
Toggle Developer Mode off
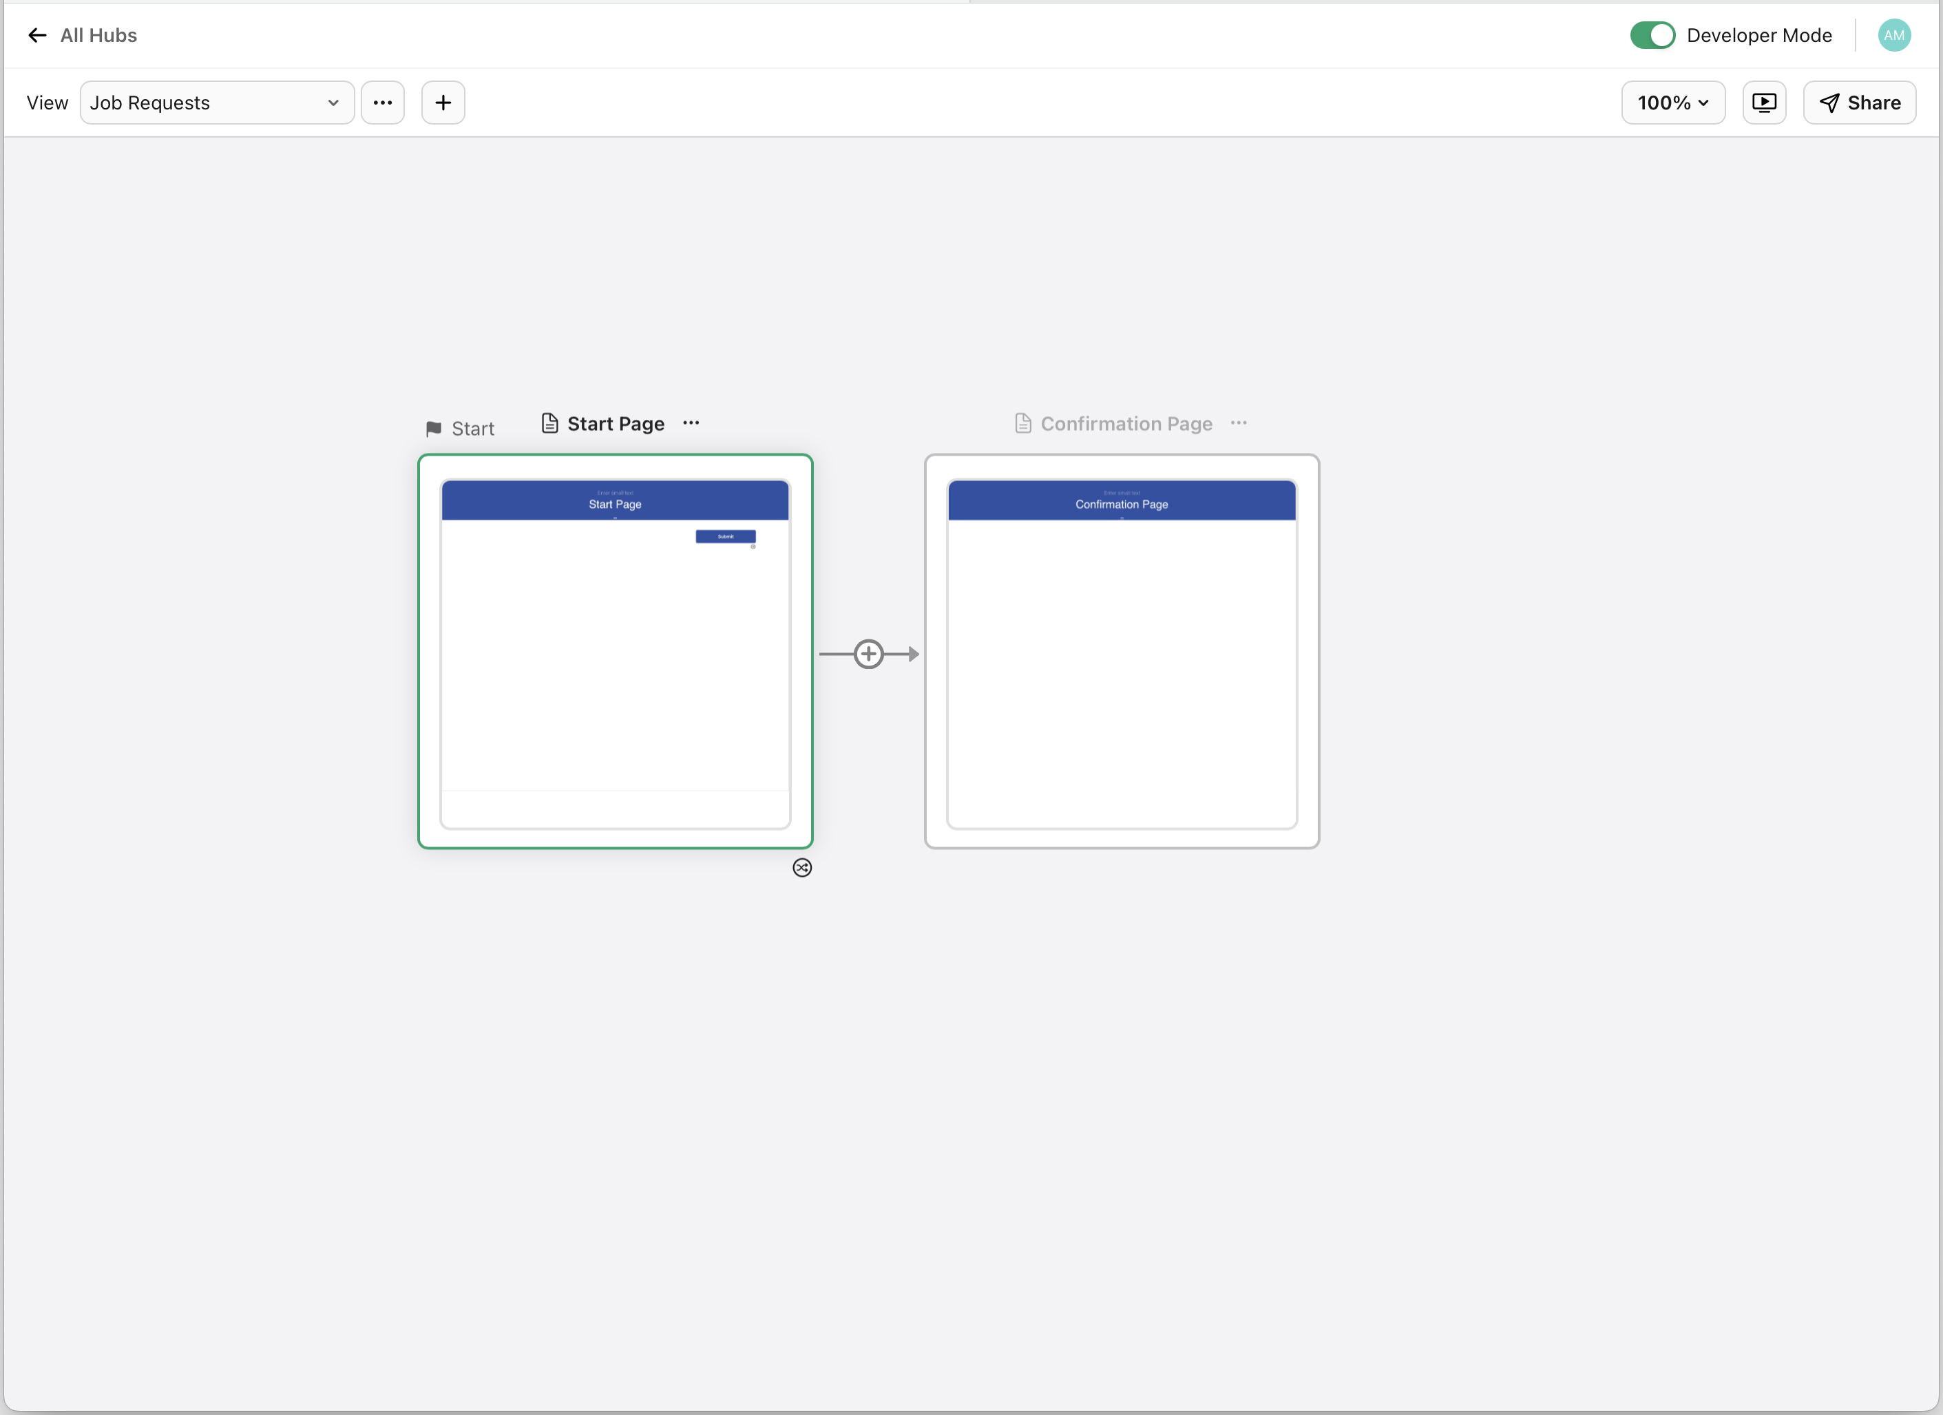[1652, 35]
